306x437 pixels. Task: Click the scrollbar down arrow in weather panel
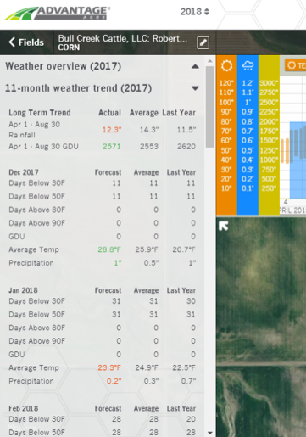(x=210, y=433)
